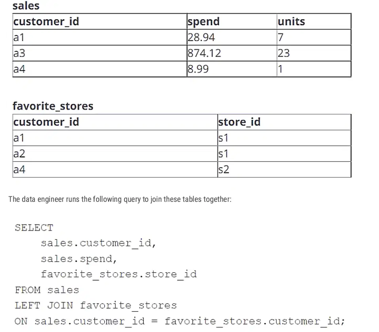This screenshot has height=332, width=379.
Task: Select the units column header
Action: point(314,21)
